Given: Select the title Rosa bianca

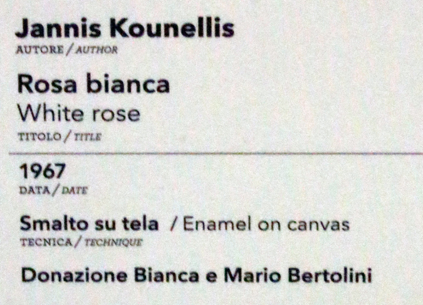Looking at the screenshot, I should [x=93, y=84].
